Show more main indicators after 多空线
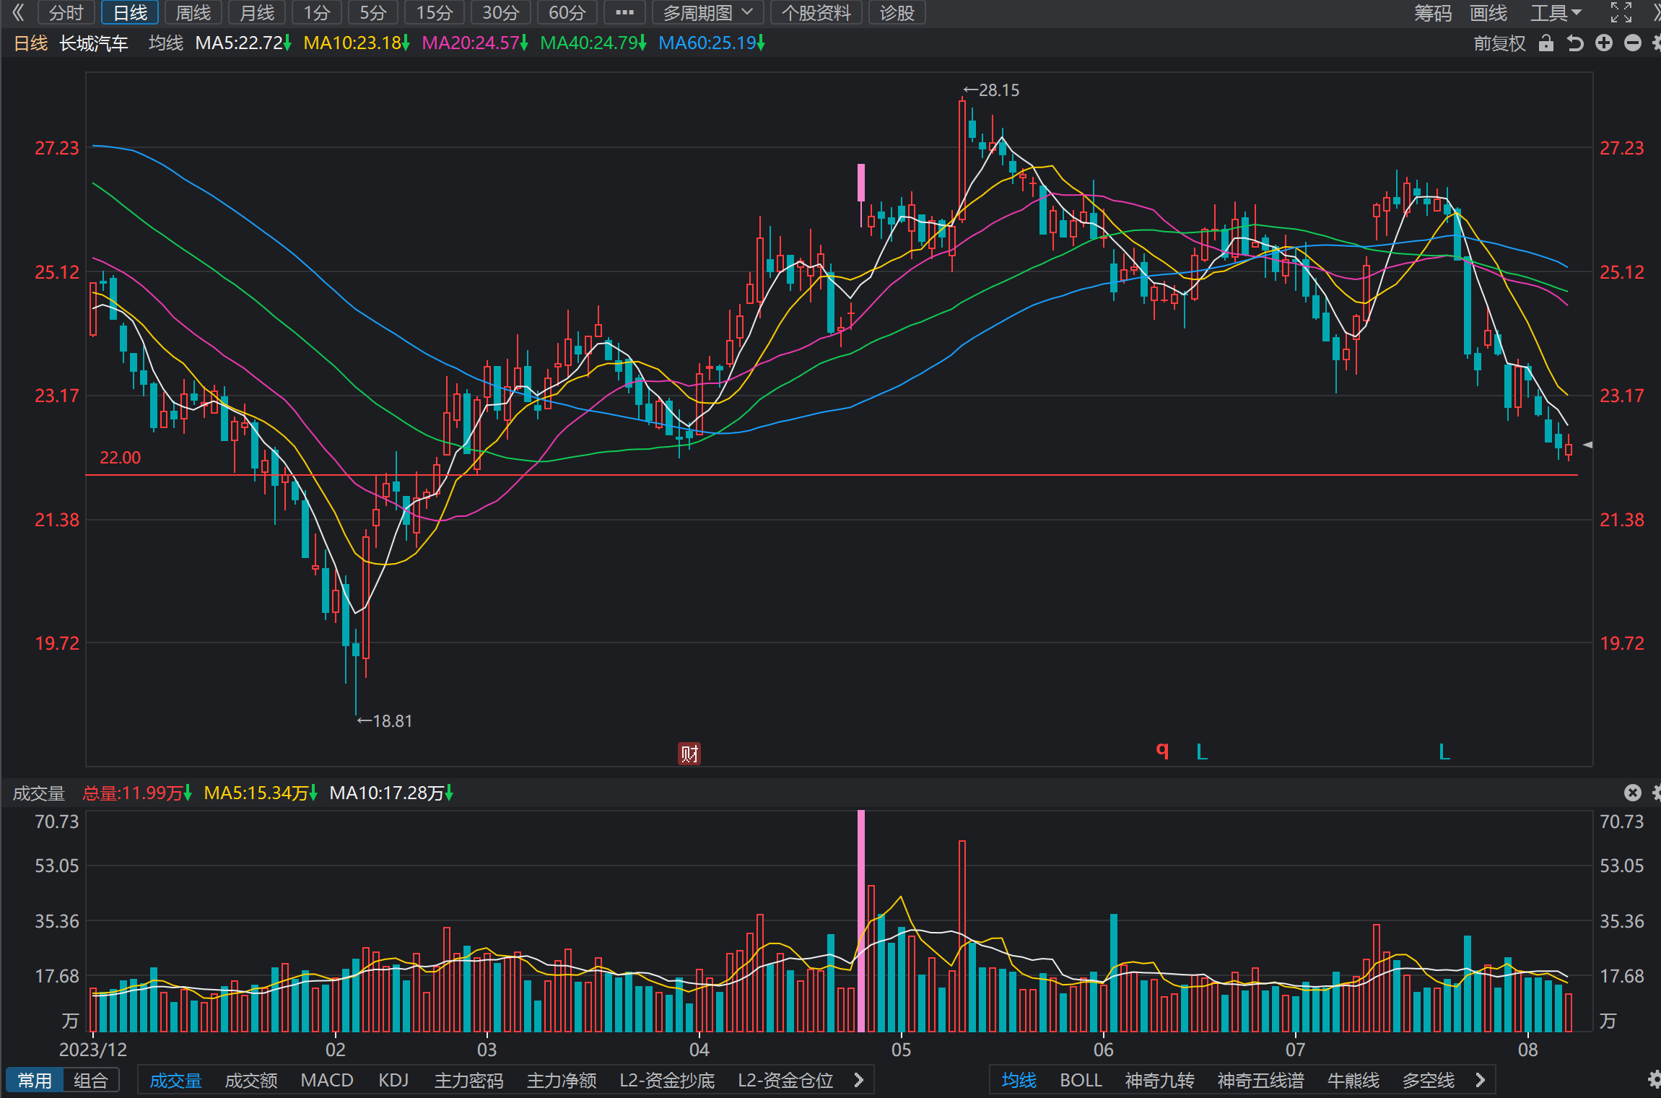Screen dimensions: 1661x1098 1481,1080
